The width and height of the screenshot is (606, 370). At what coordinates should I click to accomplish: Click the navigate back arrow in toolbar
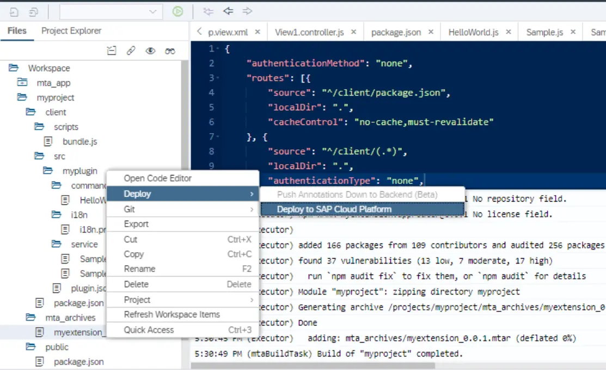point(228,11)
